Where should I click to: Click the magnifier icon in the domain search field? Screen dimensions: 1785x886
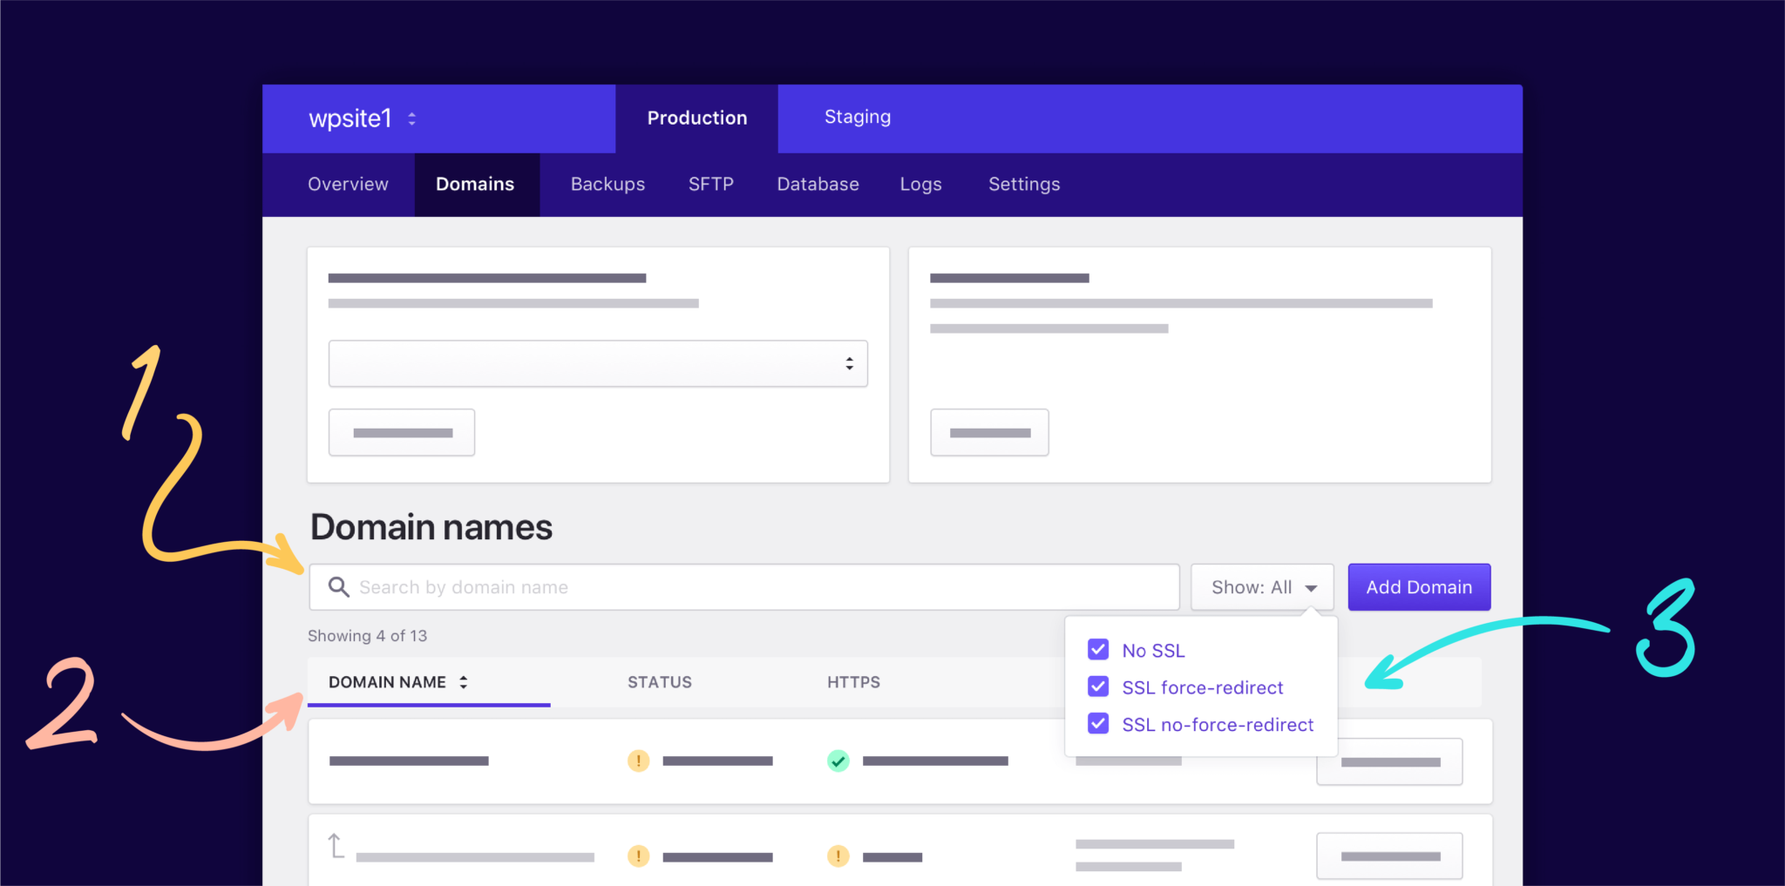[338, 586]
